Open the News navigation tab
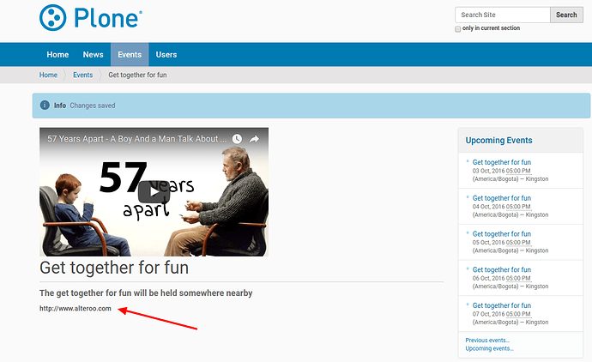592x362 pixels. click(x=94, y=54)
